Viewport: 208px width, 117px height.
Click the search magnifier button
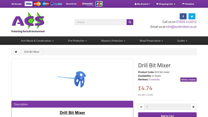click(130, 22)
